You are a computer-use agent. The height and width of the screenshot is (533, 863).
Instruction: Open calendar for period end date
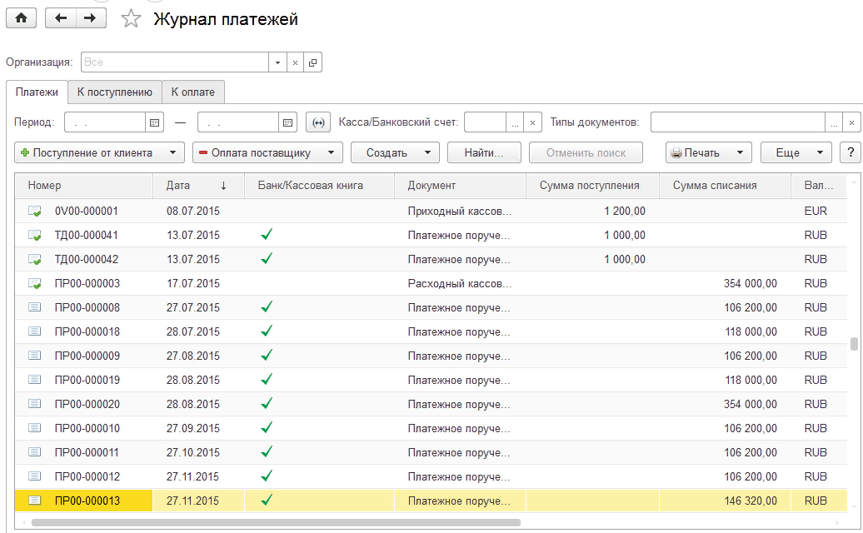[287, 122]
